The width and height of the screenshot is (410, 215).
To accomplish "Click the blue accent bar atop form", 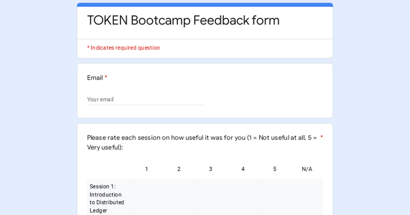I will coord(205,5).
